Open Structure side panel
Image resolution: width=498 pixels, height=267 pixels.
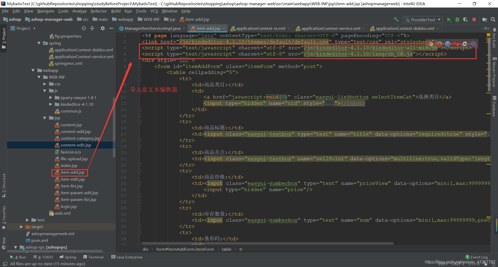pyautogui.click(x=4, y=185)
